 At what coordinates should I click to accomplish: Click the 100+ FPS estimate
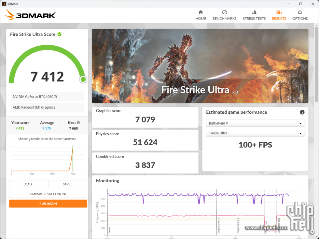255,145
